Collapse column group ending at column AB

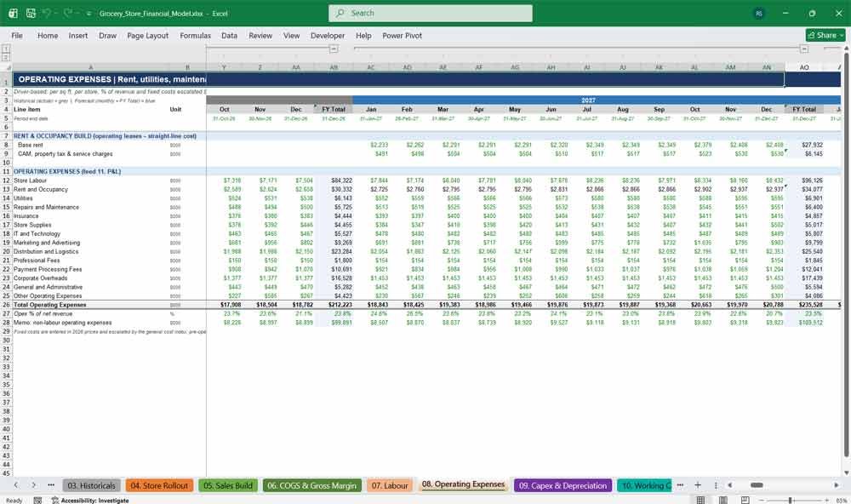tap(334, 49)
